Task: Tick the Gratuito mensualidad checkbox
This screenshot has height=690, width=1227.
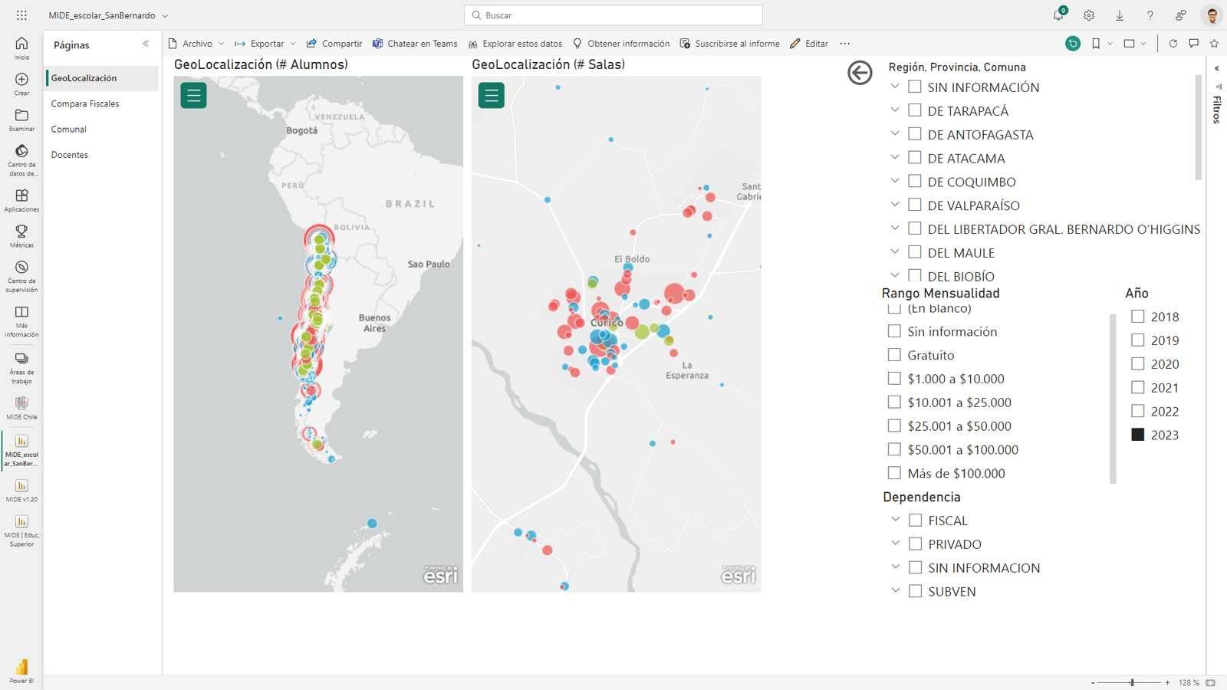Action: (894, 355)
